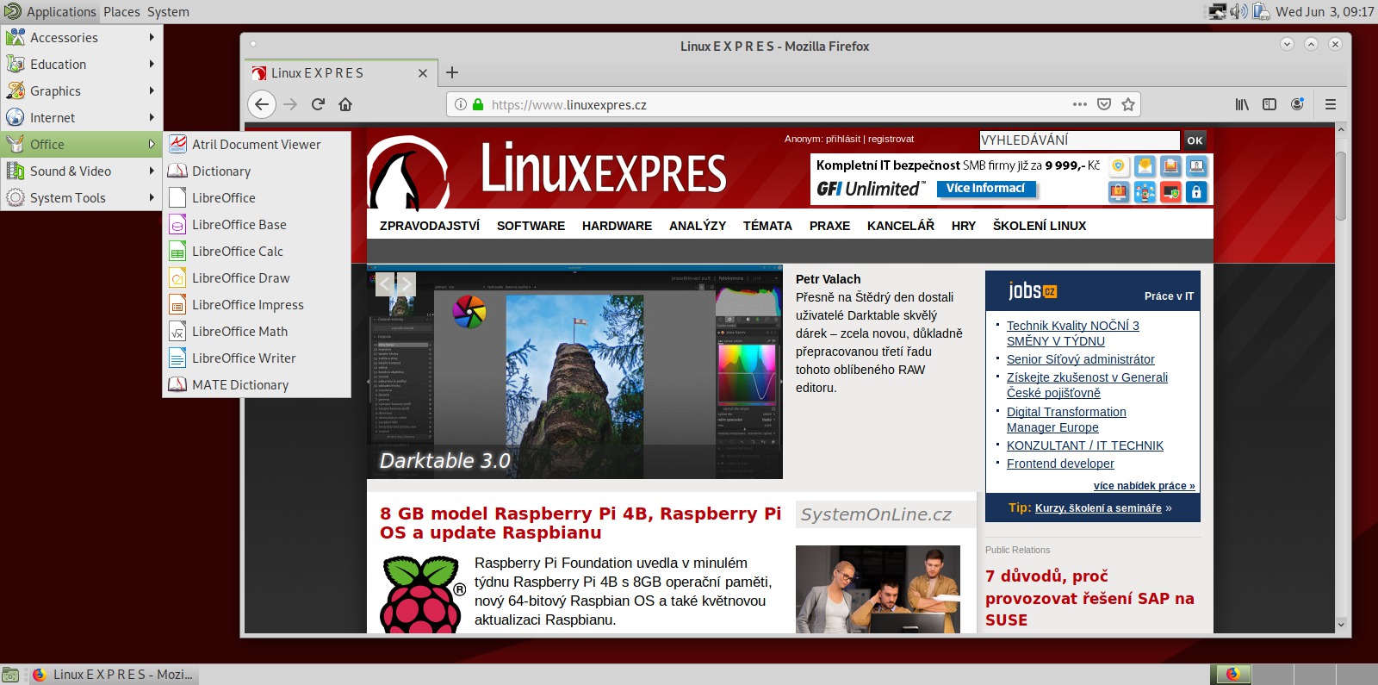The image size is (1378, 685).
Task: Click the back arrow navigation button
Action: click(x=262, y=104)
